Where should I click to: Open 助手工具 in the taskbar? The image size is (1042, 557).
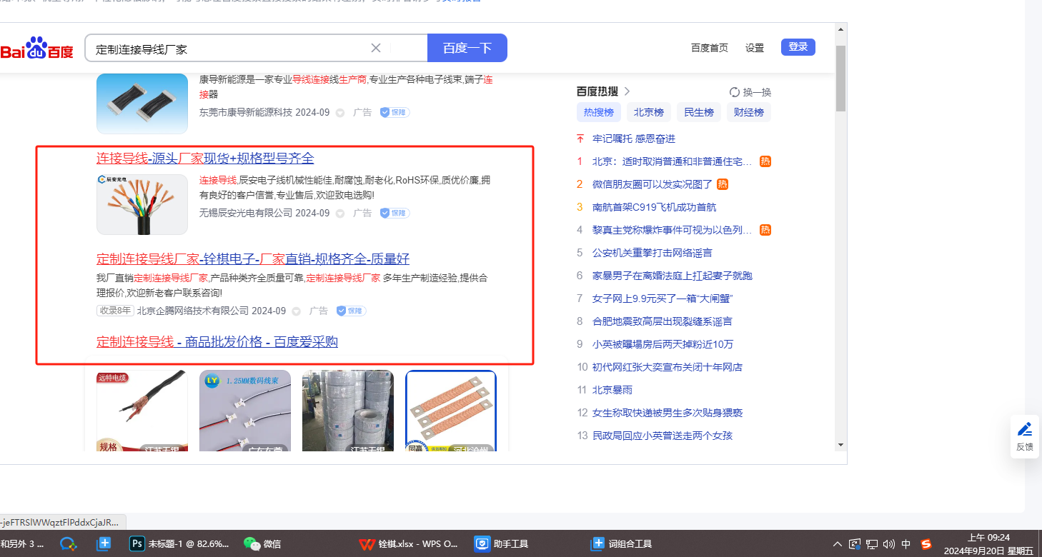coord(483,544)
